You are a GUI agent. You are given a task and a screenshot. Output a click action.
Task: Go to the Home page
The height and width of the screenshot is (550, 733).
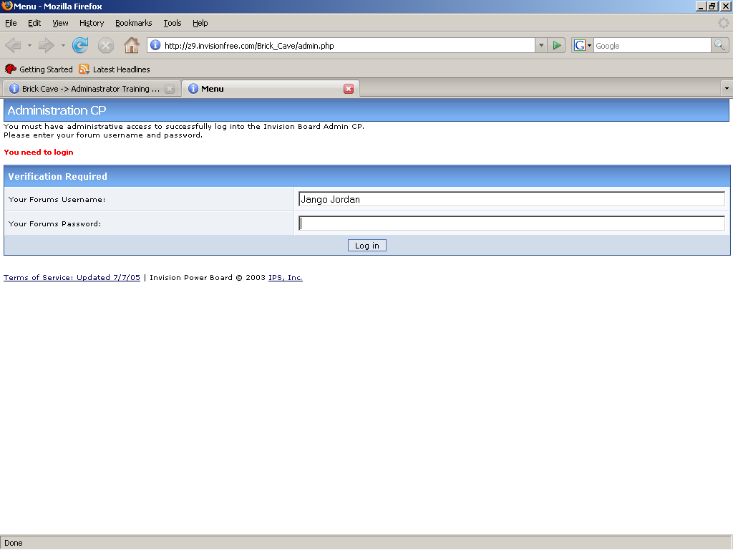click(x=132, y=45)
